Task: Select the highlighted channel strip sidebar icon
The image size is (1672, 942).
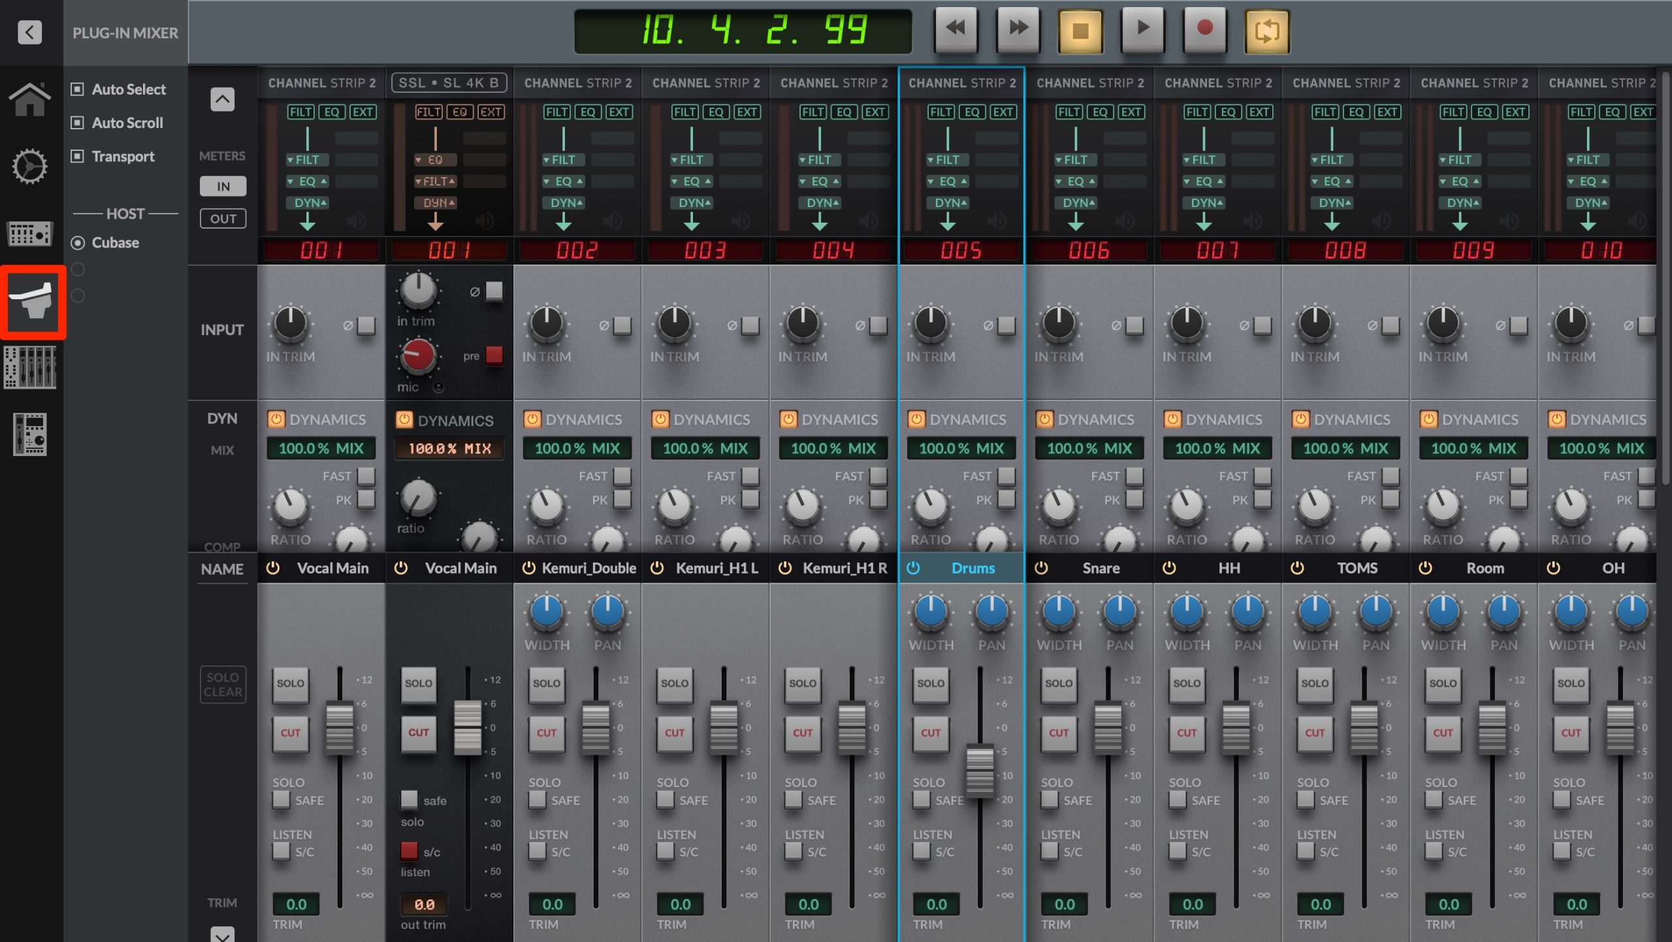Action: pyautogui.click(x=31, y=302)
